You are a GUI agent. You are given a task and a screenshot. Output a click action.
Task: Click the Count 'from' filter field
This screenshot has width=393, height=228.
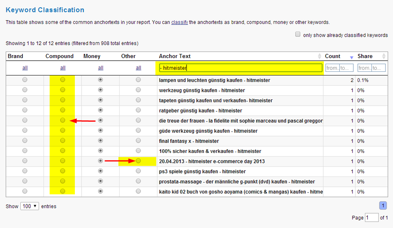pos(332,68)
